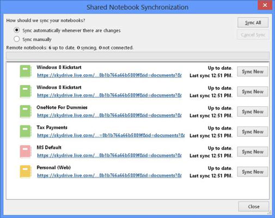Open the OneNote For Dummies SkyDrive link
The height and width of the screenshot is (218, 275).
point(109,116)
